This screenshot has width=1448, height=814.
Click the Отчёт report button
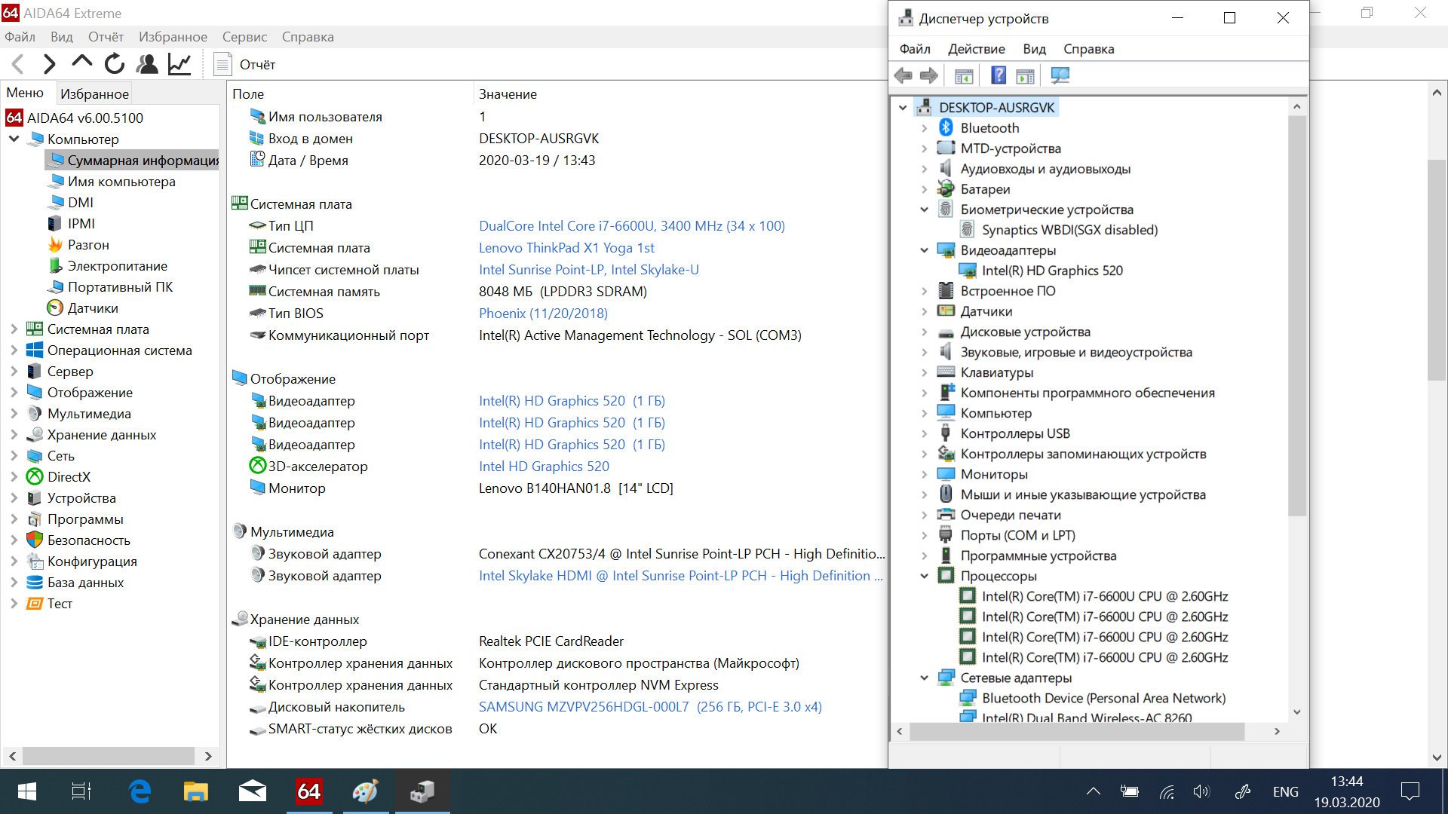[x=245, y=65]
